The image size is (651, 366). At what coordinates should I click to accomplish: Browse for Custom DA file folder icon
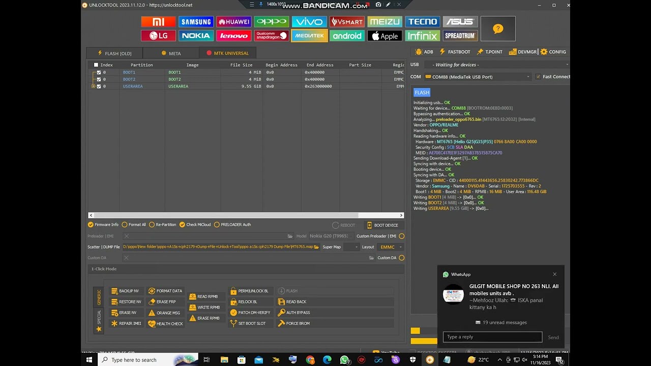click(x=371, y=258)
